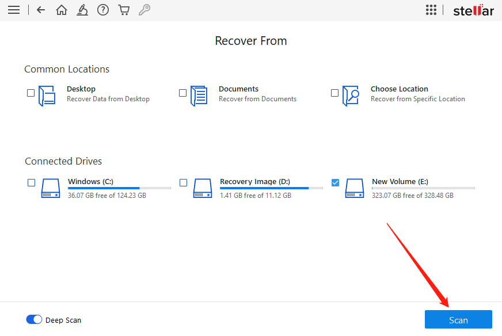This screenshot has width=502, height=336.
Task: Turn off the Deep Scan toggle
Action: click(x=34, y=319)
